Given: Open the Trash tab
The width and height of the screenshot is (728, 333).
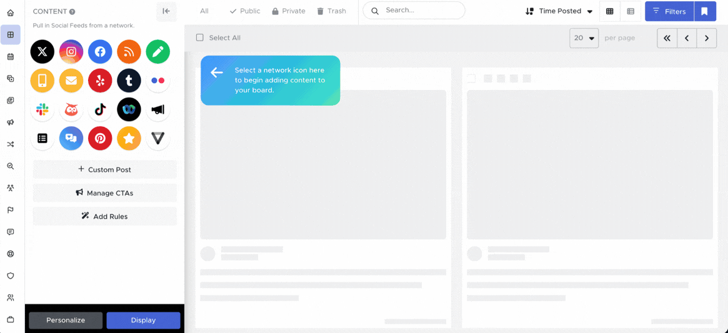Looking at the screenshot, I should pyautogui.click(x=331, y=11).
